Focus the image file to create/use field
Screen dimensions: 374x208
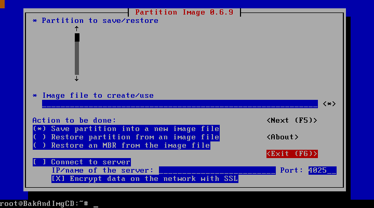tap(180, 104)
